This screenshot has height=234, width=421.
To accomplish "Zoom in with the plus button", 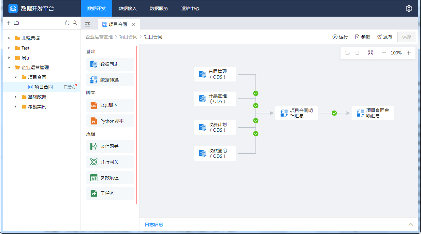I will click(409, 53).
